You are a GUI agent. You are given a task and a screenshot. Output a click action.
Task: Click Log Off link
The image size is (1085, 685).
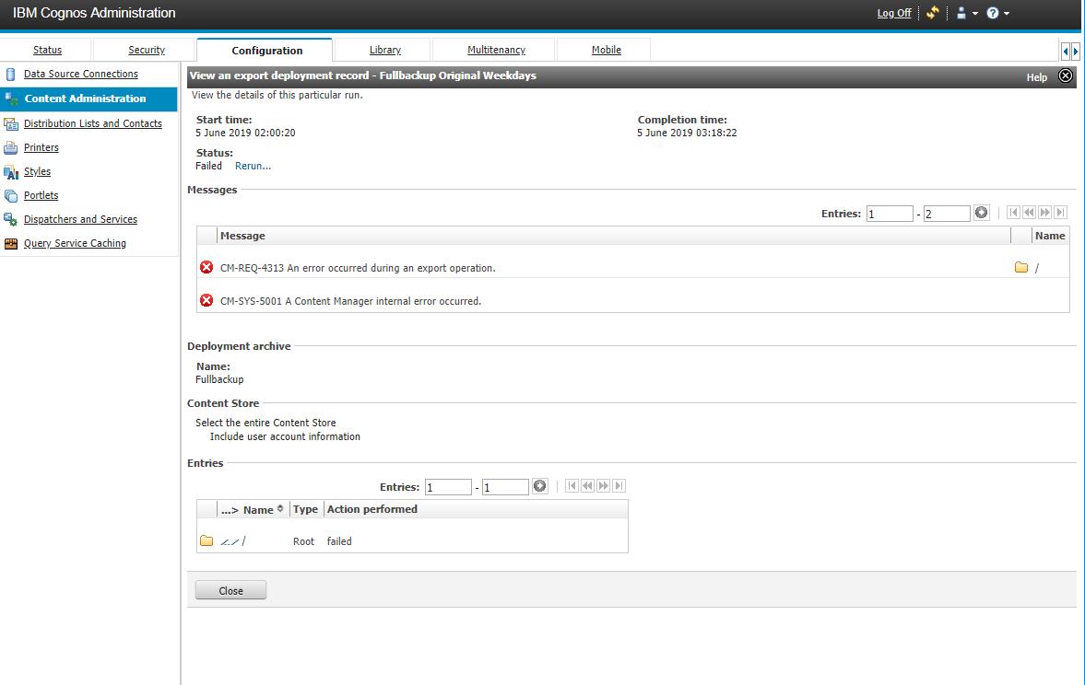(893, 13)
